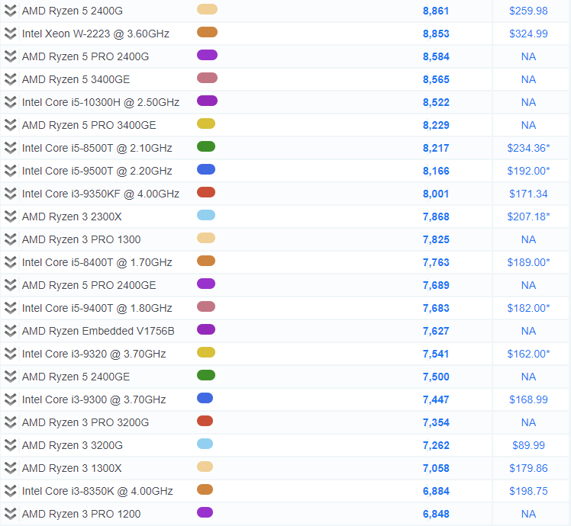The image size is (571, 526).
Task: Click the green swatch for Core i5-8500T
Action: point(206,146)
